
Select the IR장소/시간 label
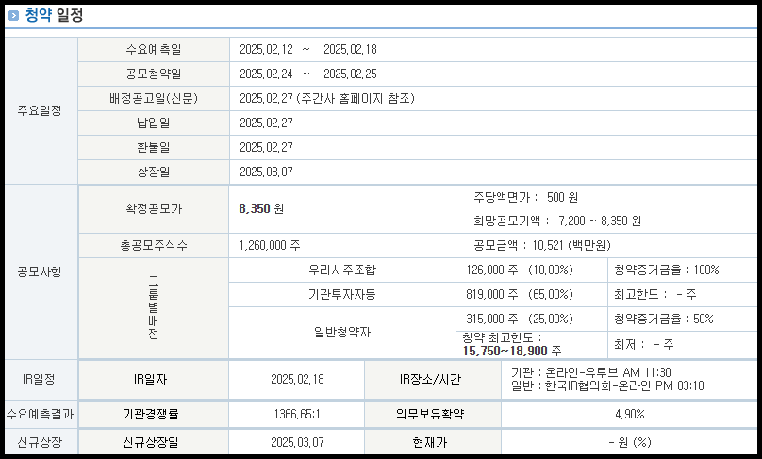point(431,379)
